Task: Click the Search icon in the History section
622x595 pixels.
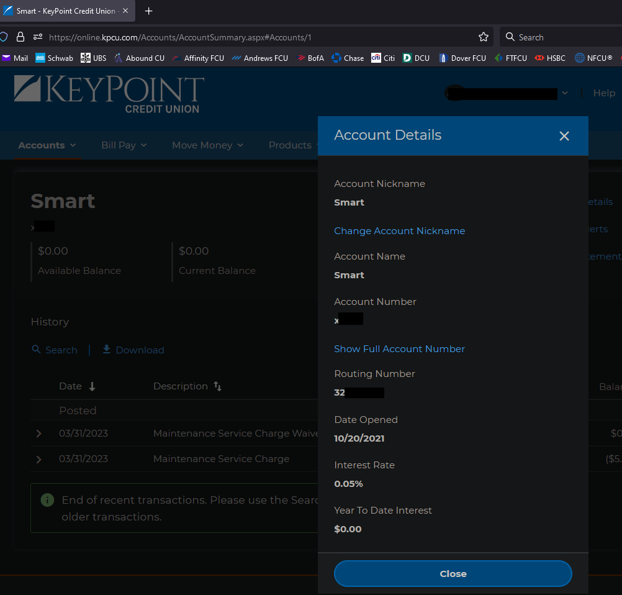Action: click(37, 350)
